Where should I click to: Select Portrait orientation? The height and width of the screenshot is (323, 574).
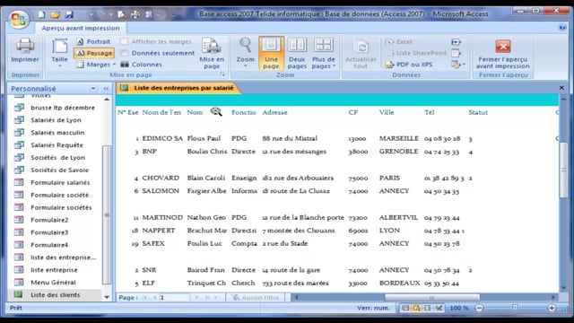pos(93,42)
